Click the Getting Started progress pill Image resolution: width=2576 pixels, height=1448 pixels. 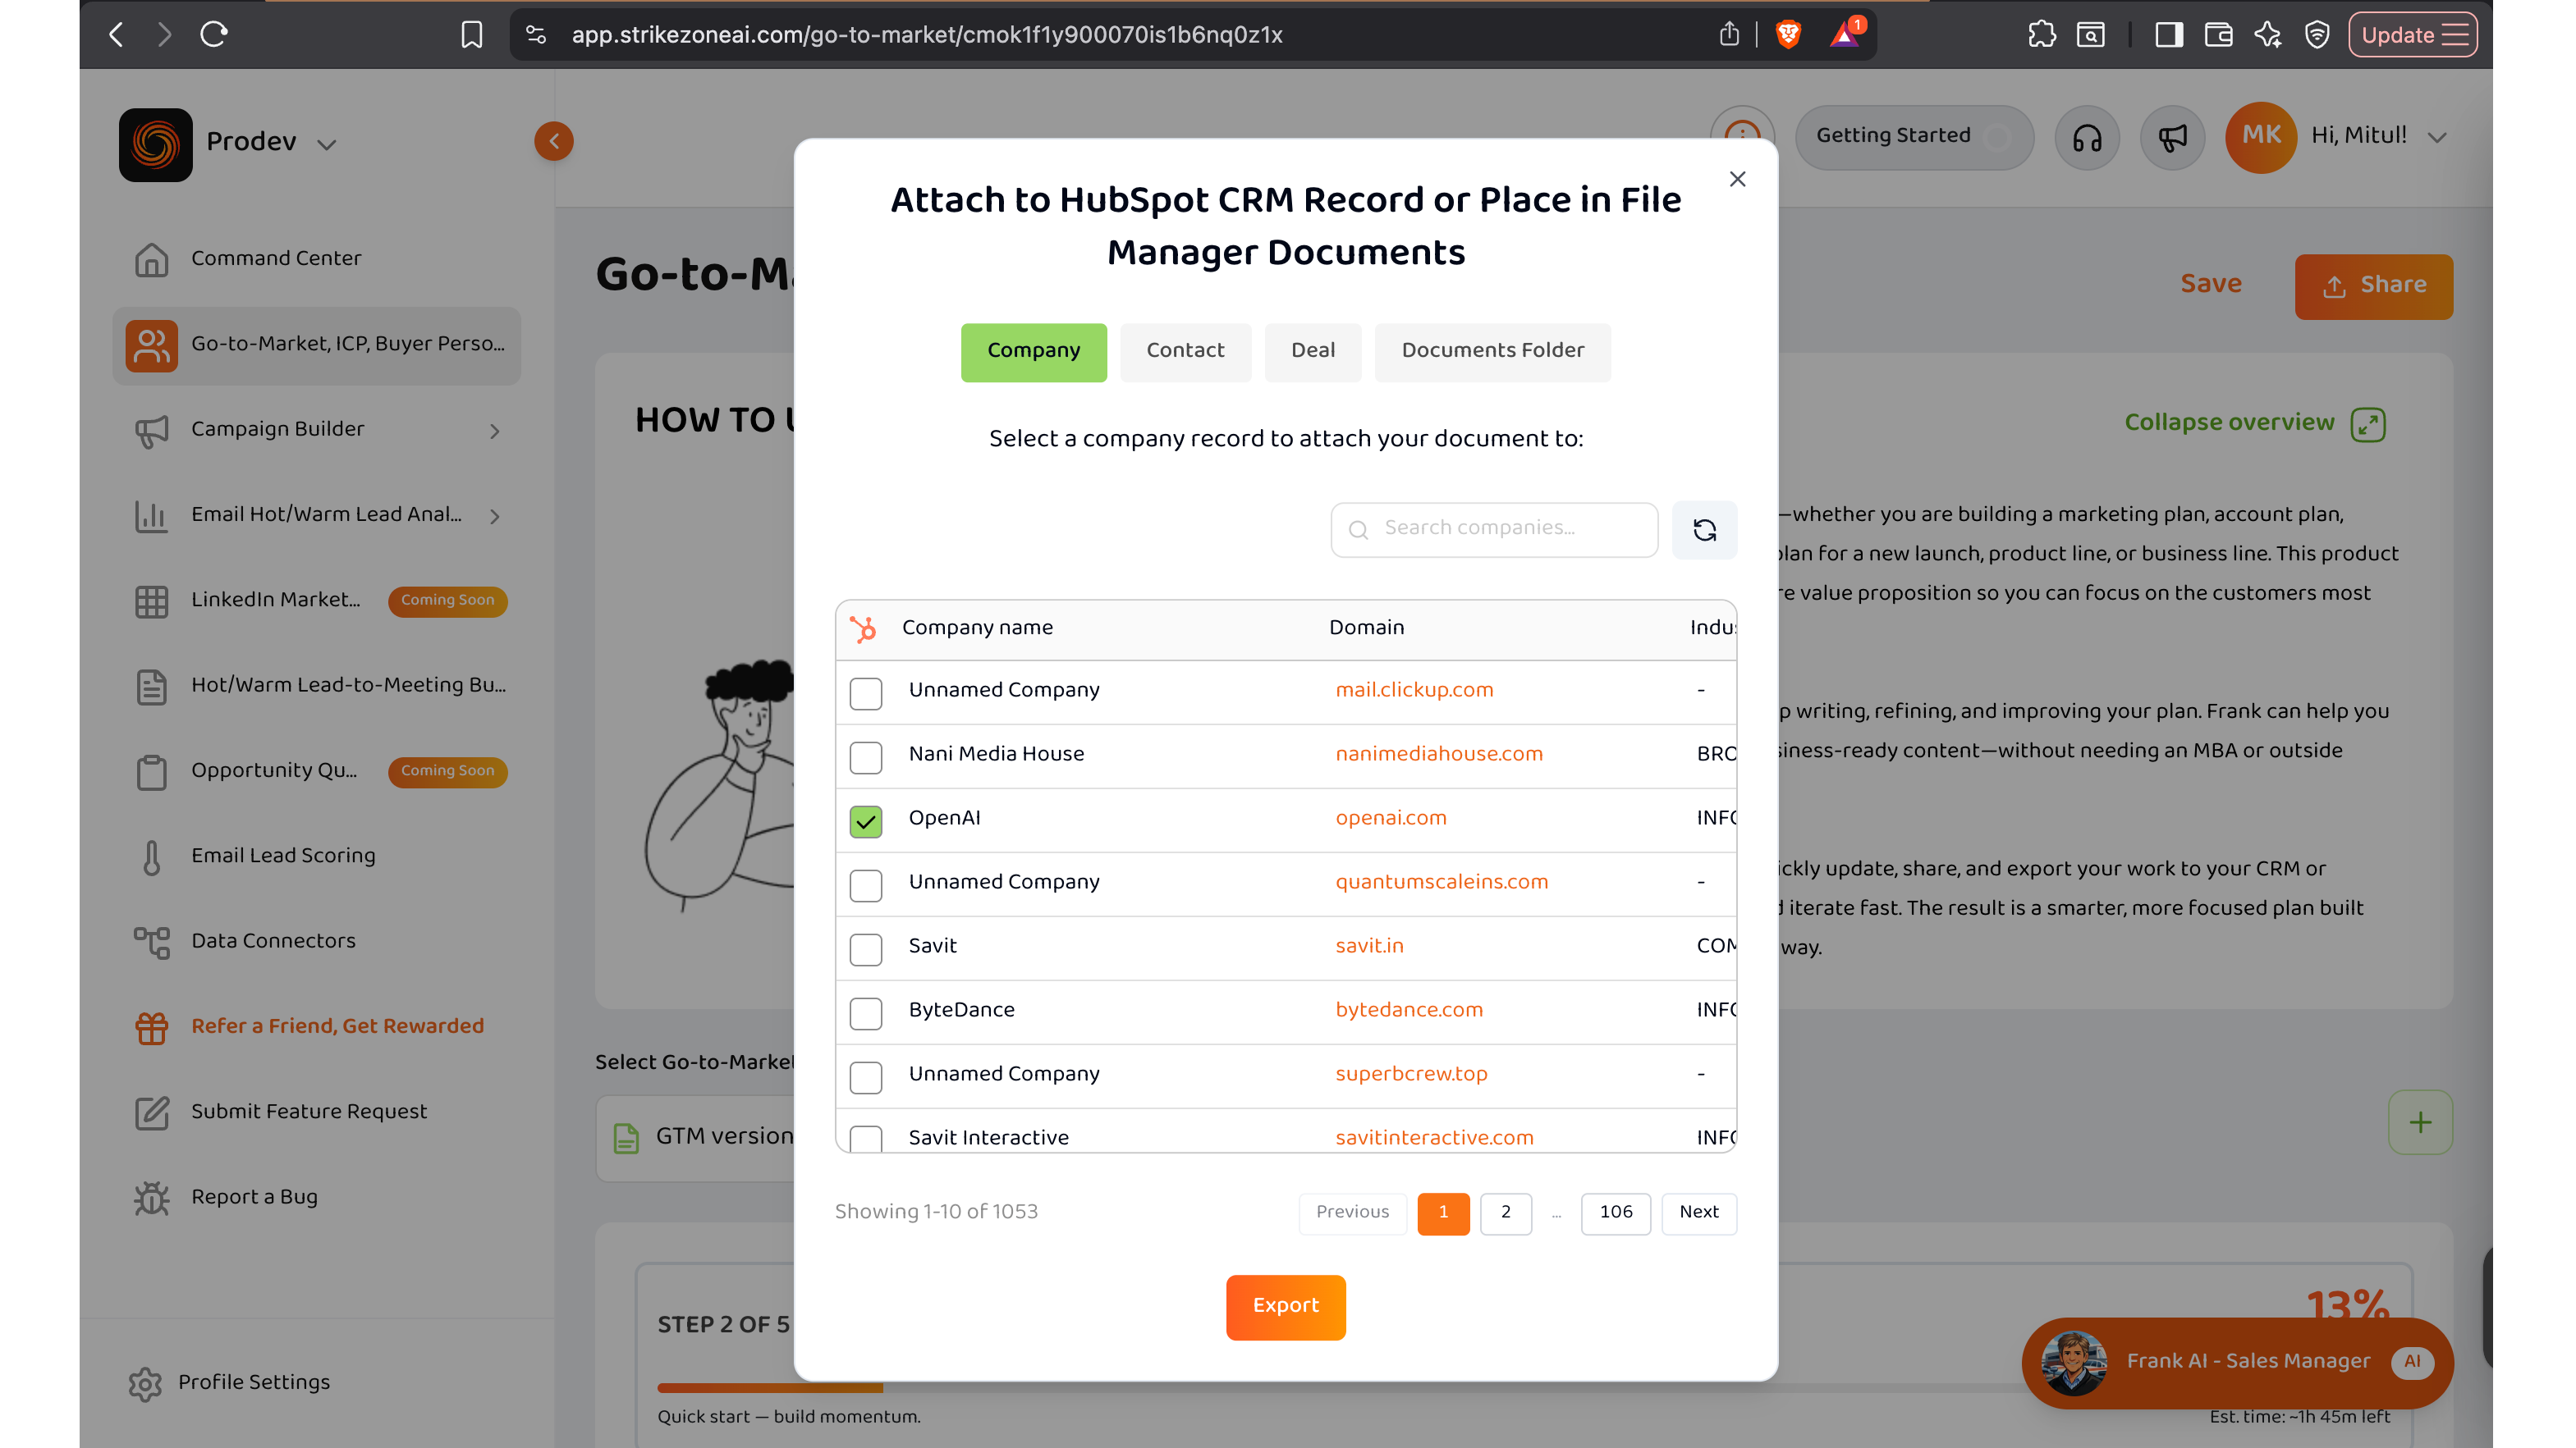point(1914,137)
